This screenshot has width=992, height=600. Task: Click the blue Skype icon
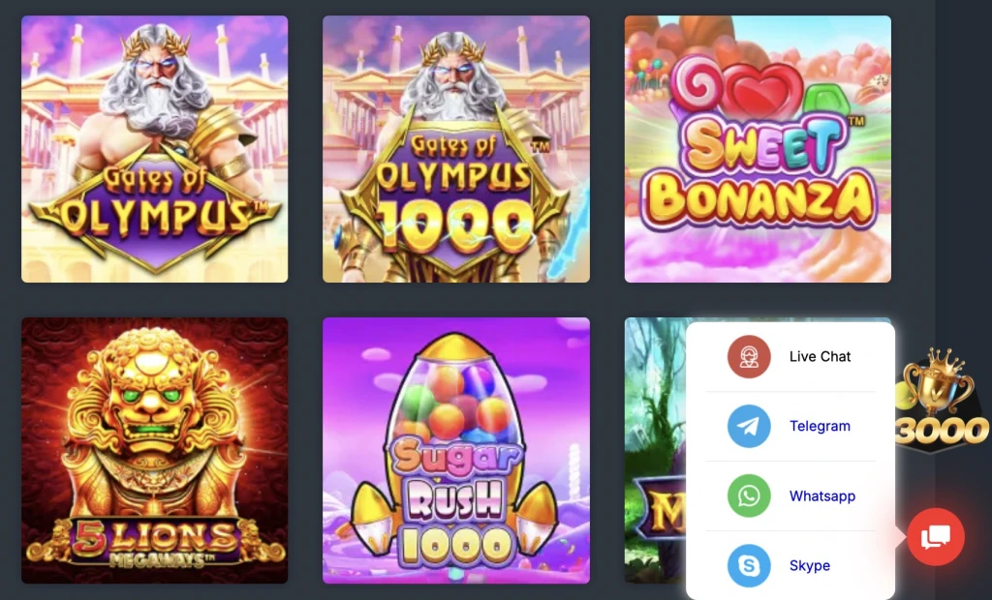749,565
